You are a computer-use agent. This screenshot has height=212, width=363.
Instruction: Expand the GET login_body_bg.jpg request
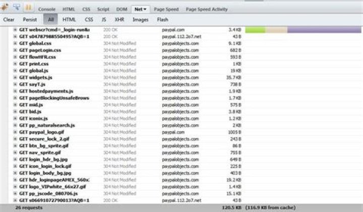(15, 173)
